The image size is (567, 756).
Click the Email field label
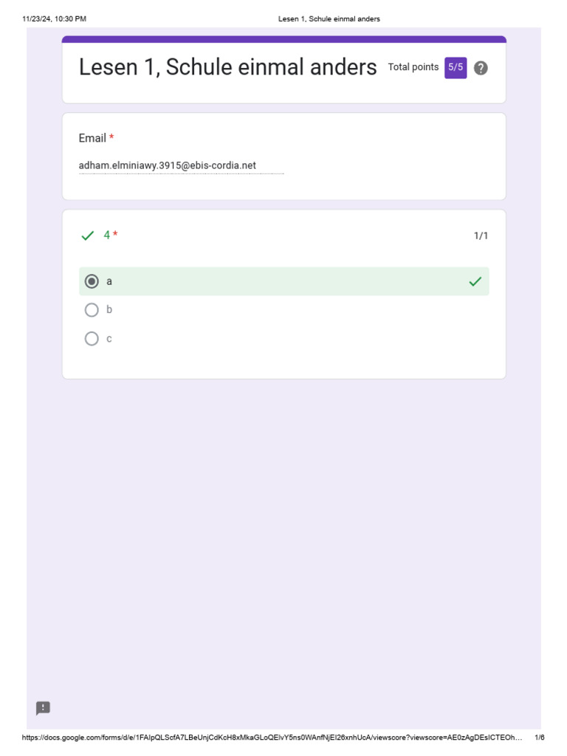click(x=92, y=138)
